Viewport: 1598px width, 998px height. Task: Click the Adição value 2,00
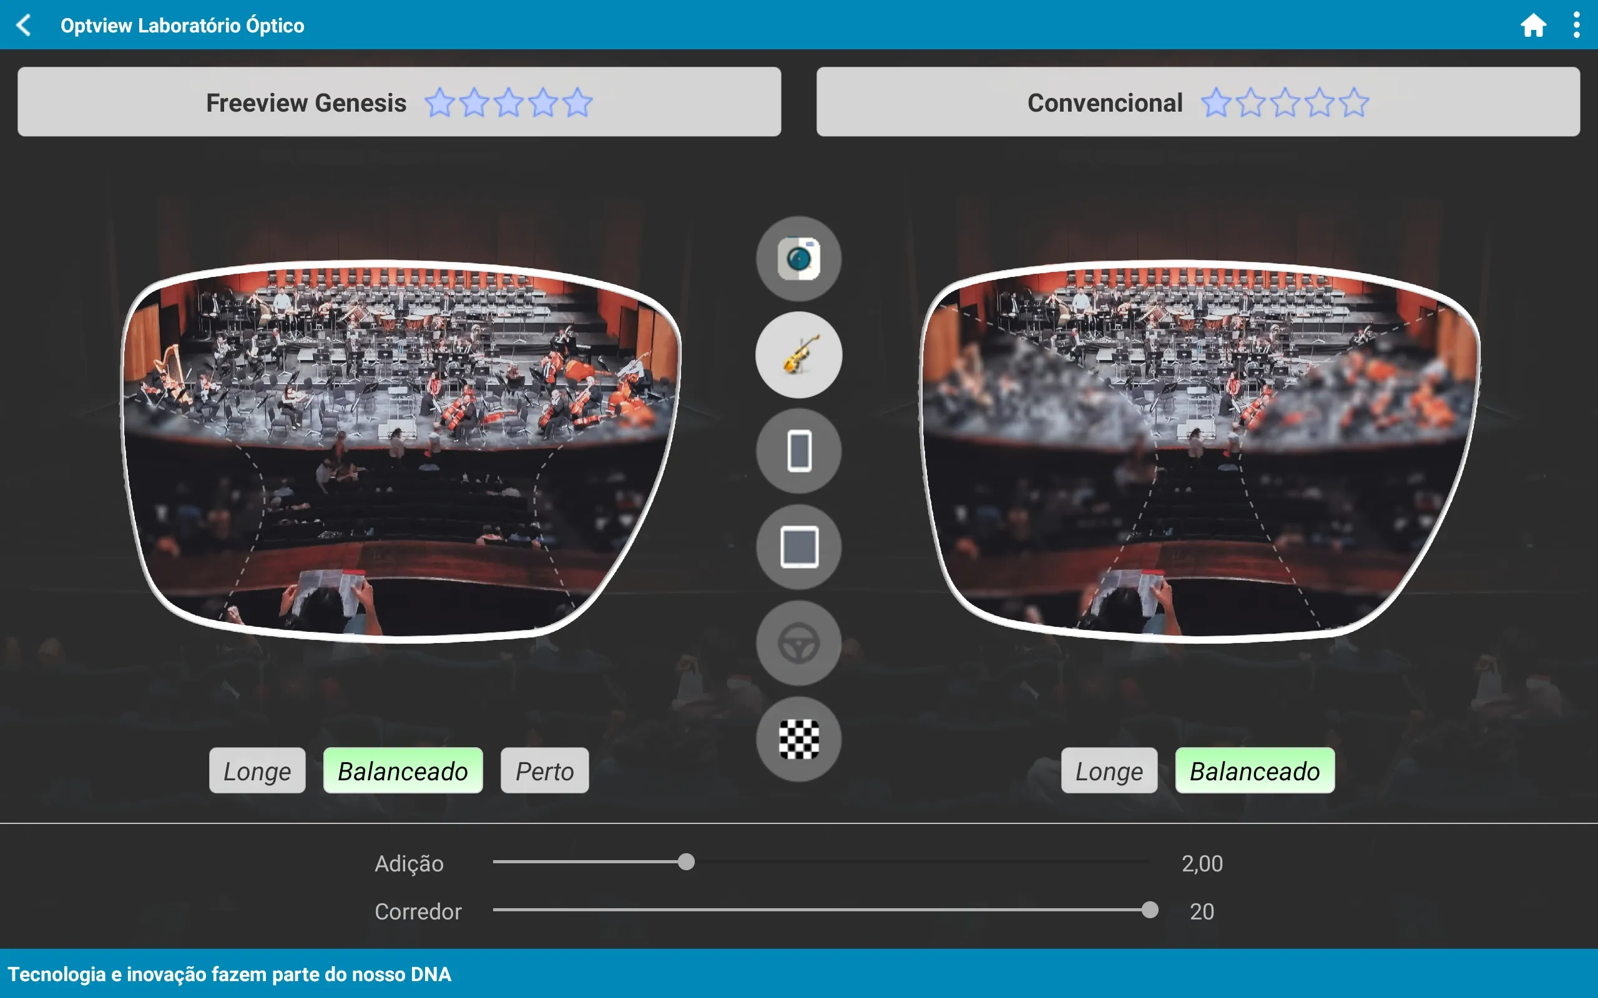[1202, 863]
